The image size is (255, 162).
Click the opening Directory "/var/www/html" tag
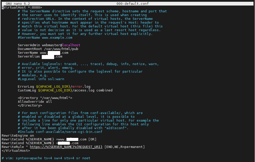[45, 98]
